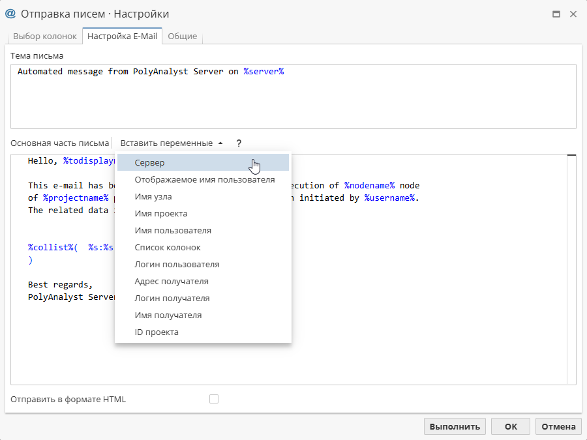
Task: Click the 'Выполнить' button
Action: click(455, 426)
